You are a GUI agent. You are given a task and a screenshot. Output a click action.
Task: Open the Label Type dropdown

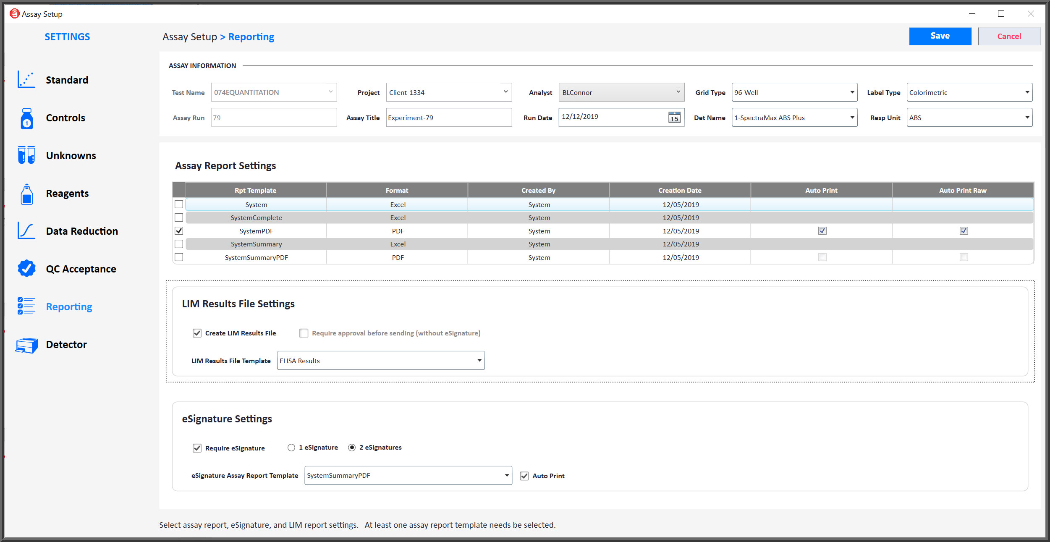pyautogui.click(x=969, y=92)
